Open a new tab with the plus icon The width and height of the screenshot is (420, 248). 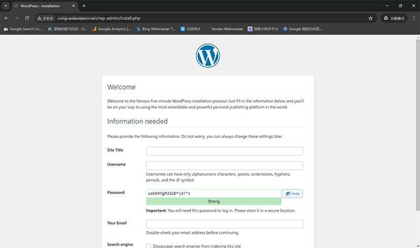click(x=84, y=6)
